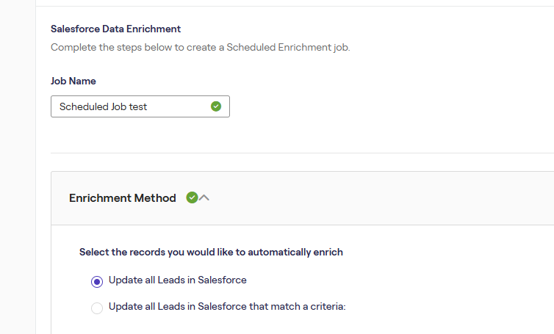554x334 pixels.
Task: Click the "Update all Leads in Salesforce that match a criteria:" label
Action: [x=226, y=306]
